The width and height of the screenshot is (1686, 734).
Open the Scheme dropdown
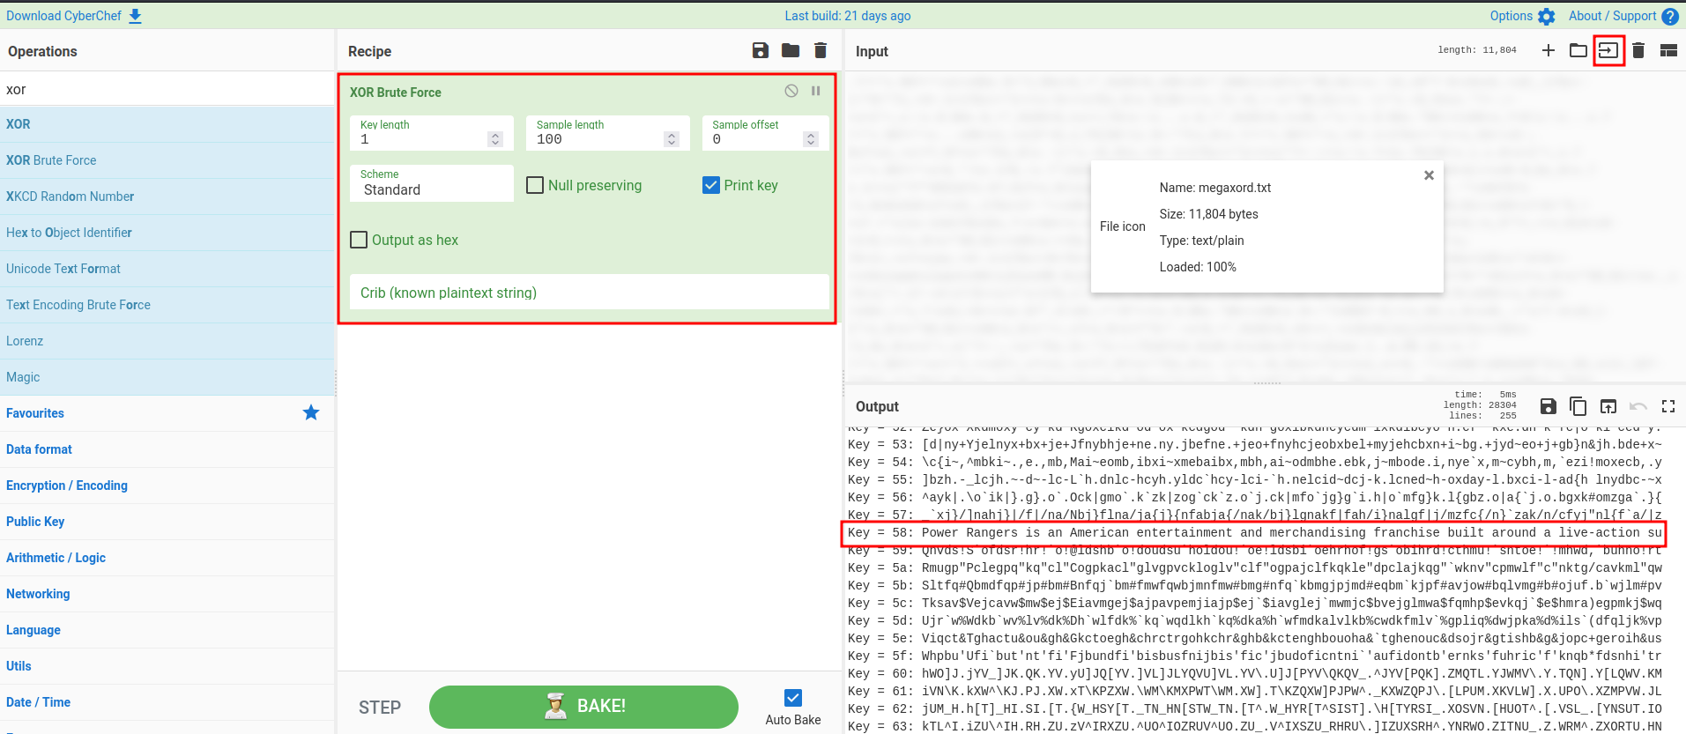(432, 183)
